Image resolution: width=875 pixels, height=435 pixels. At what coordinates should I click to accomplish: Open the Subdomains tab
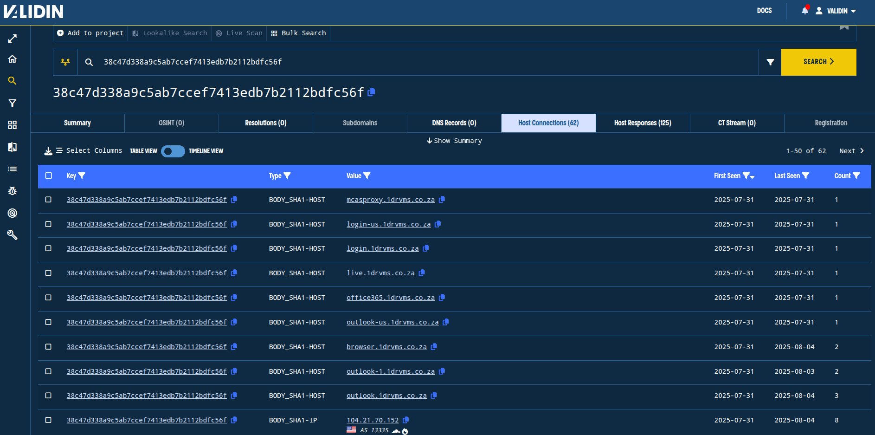tap(360, 123)
